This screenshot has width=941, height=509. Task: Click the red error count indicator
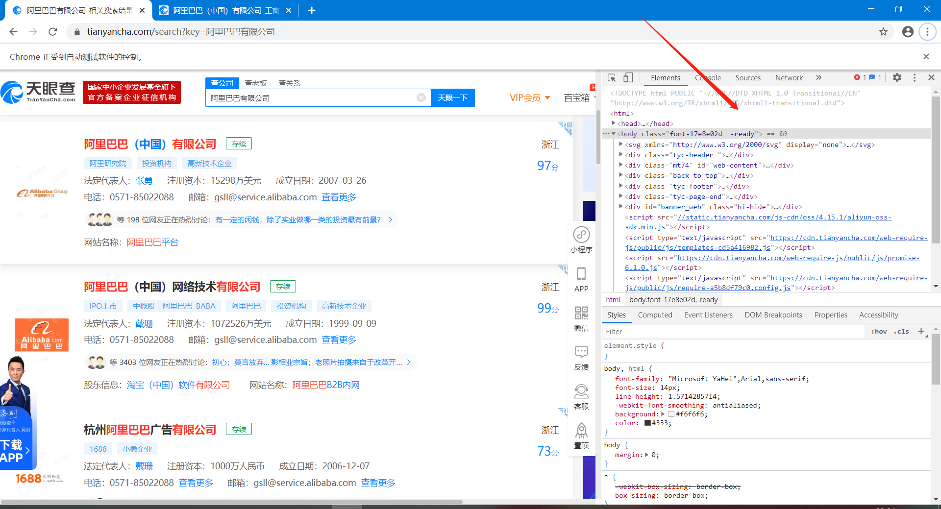pos(860,77)
